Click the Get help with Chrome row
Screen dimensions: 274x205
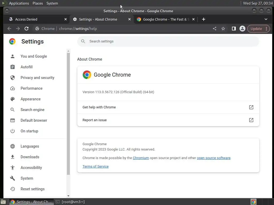168,107
